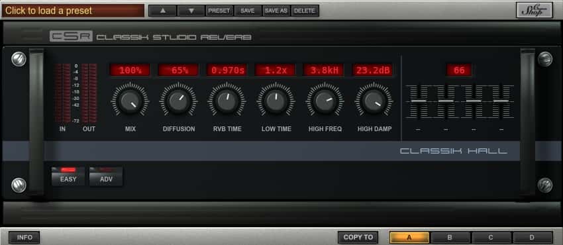563x245 pixels.
Task: Click the HIGH FREQ knob
Action: pos(325,101)
